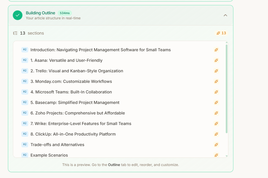Click the outline list vertical scrollbar

point(226,88)
